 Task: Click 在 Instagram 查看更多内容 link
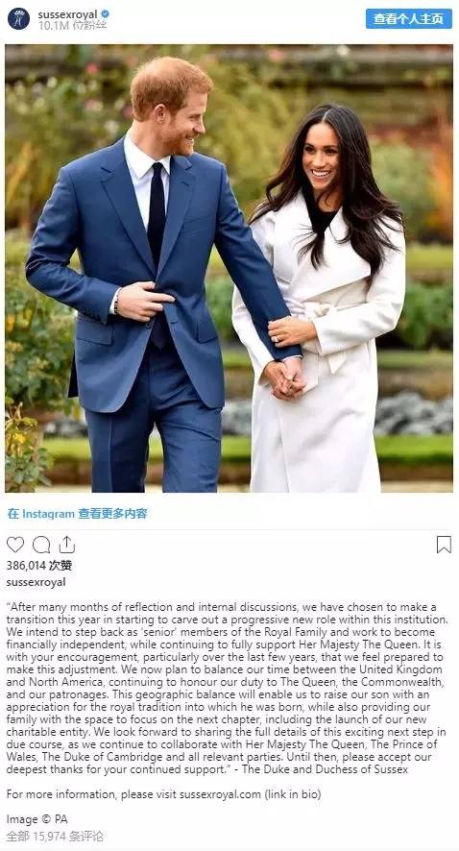pyautogui.click(x=77, y=514)
